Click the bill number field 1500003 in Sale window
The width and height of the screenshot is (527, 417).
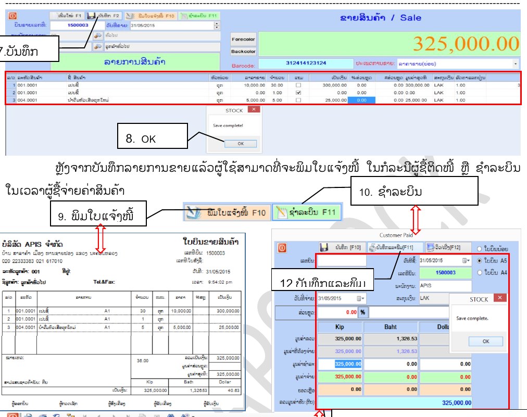point(78,25)
